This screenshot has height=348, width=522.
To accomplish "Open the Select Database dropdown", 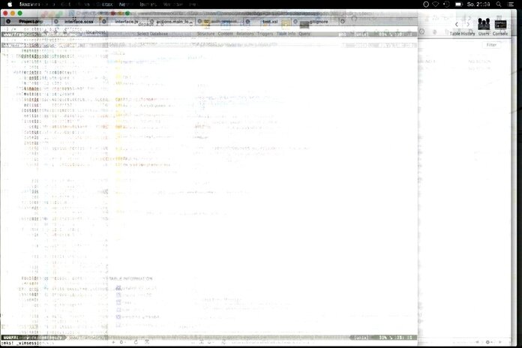I will point(152,34).
